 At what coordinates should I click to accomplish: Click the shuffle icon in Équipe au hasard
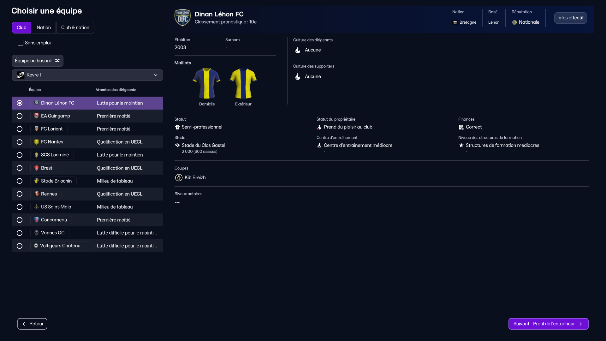click(57, 61)
